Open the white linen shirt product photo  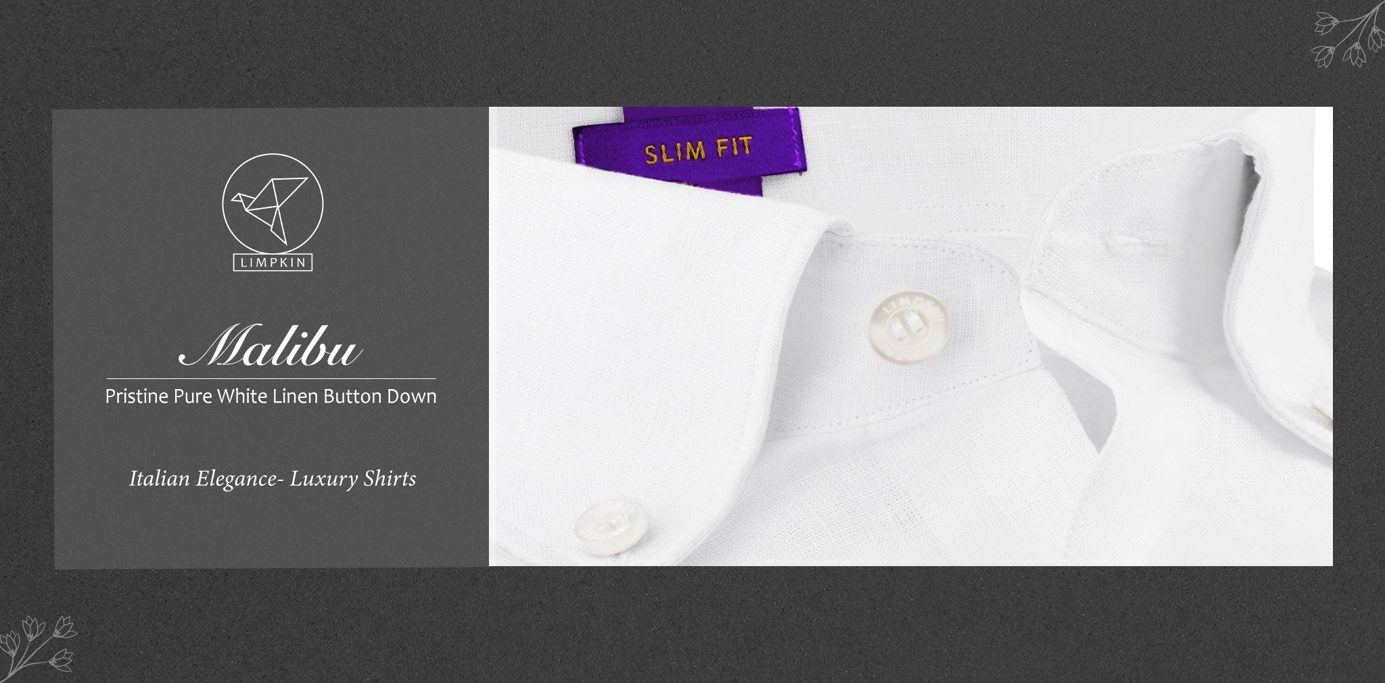[x=910, y=336]
